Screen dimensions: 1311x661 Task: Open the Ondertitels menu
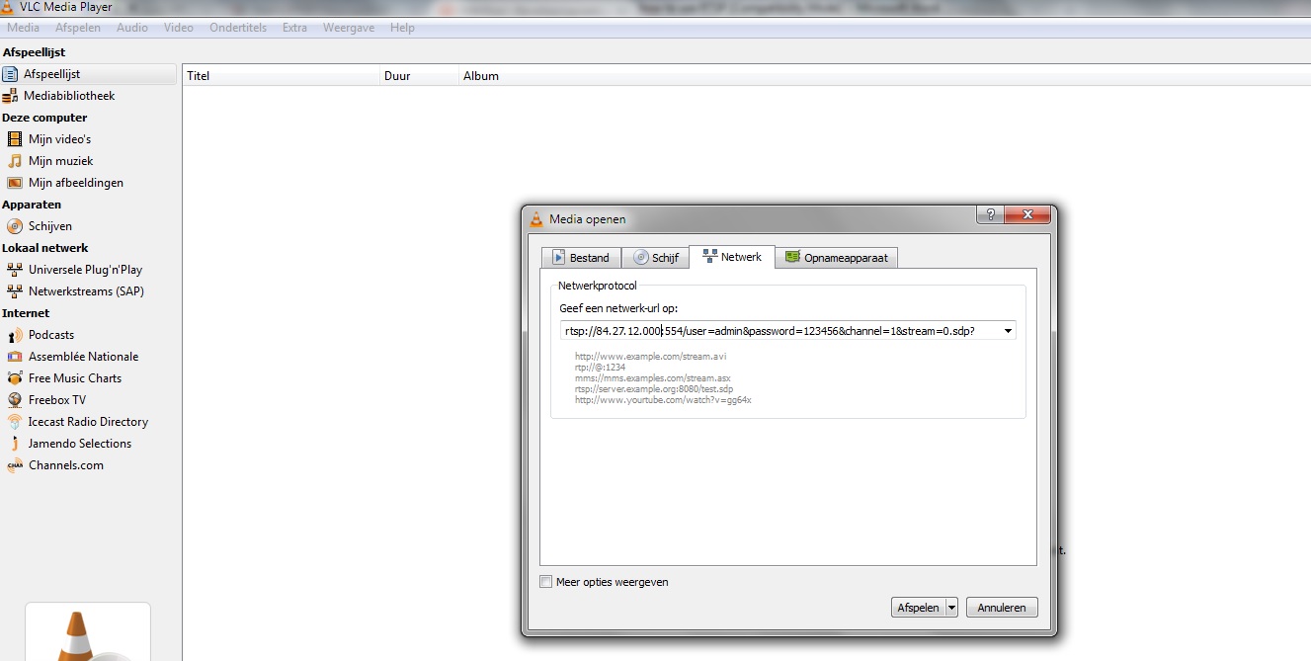point(238,28)
